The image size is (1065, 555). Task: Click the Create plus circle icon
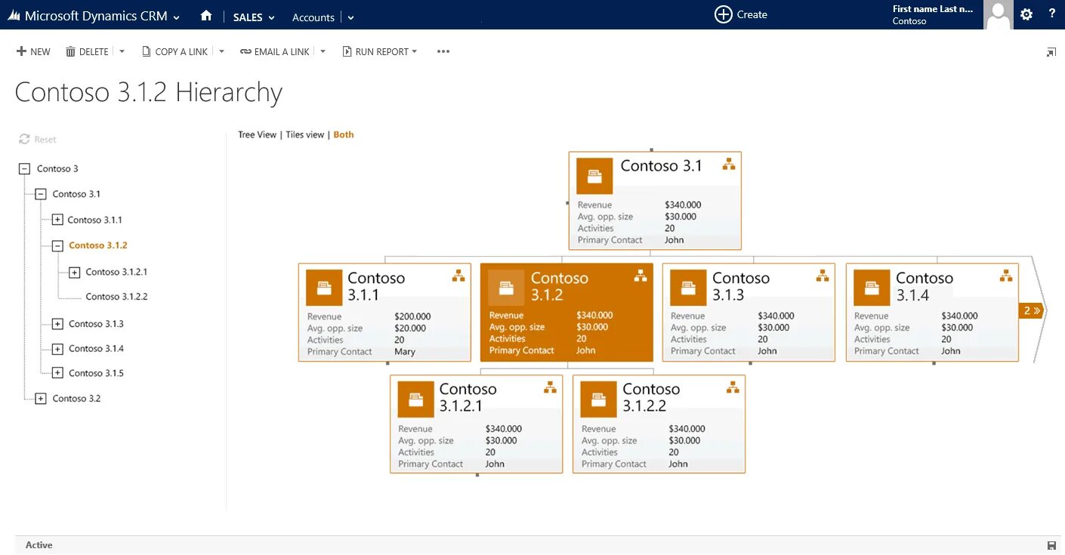(724, 14)
